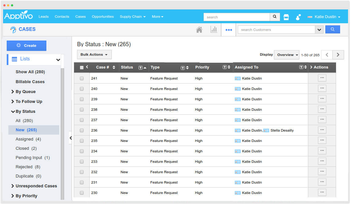Click the blue customer search magnifier button
The height and width of the screenshot is (205, 352).
332,30
